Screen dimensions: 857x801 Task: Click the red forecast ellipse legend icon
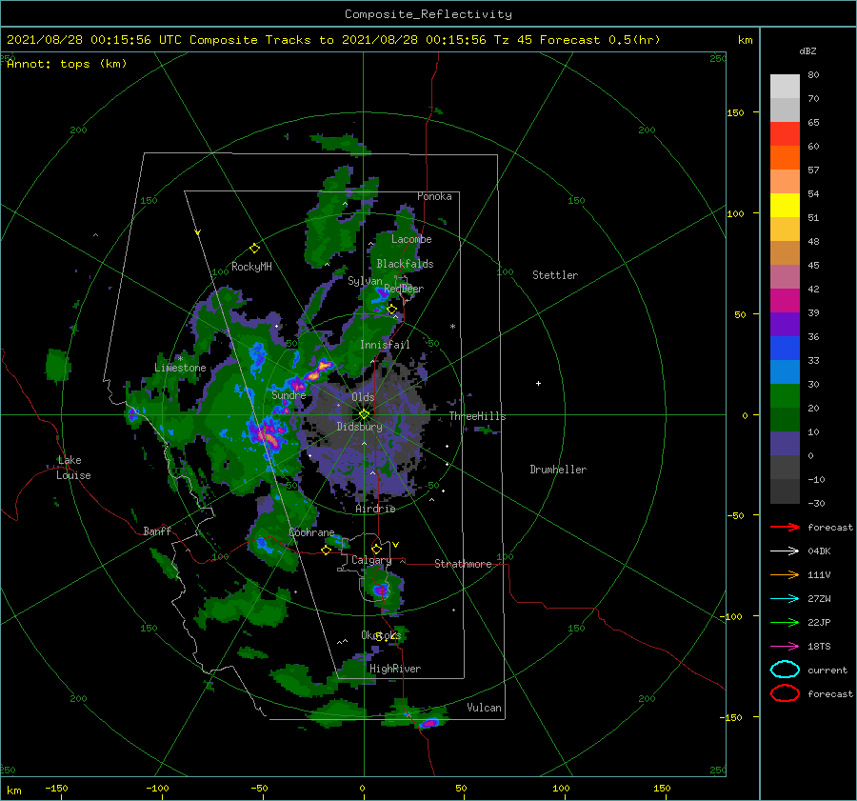[785, 693]
